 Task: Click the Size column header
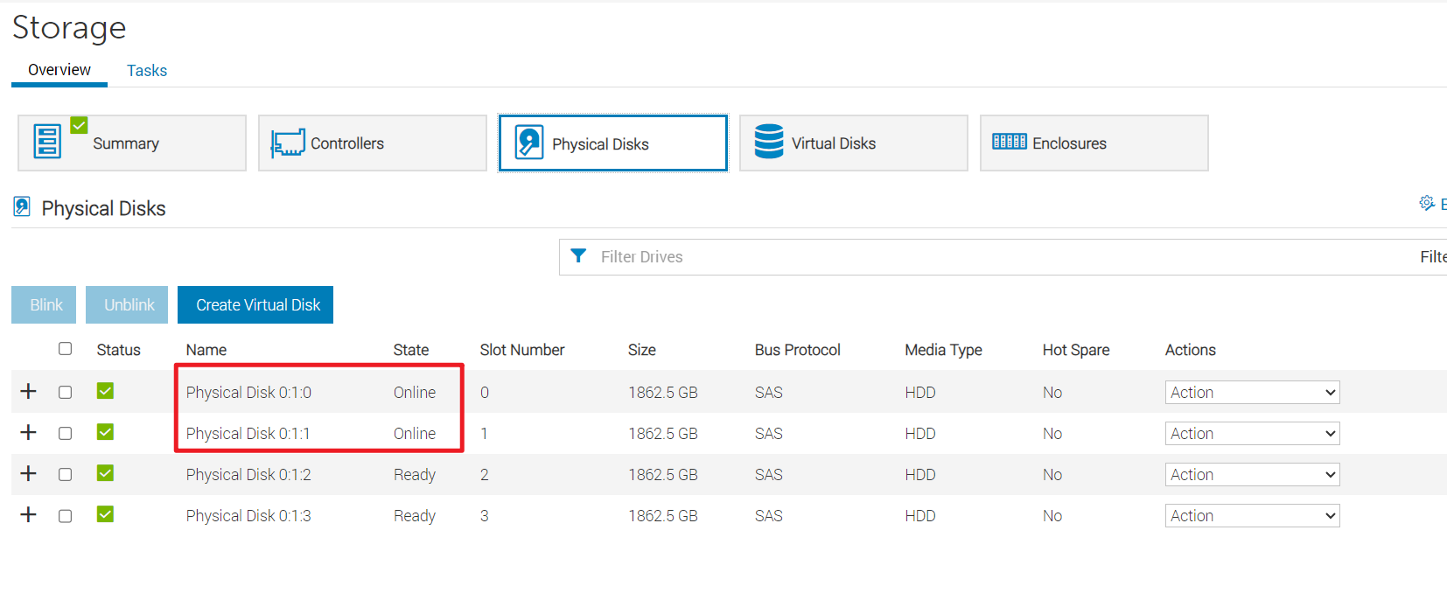[x=642, y=350]
